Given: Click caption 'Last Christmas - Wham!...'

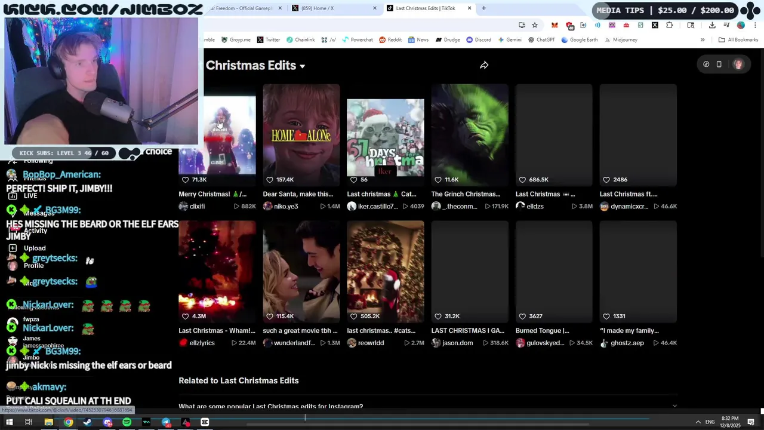Looking at the screenshot, I should coord(217,331).
